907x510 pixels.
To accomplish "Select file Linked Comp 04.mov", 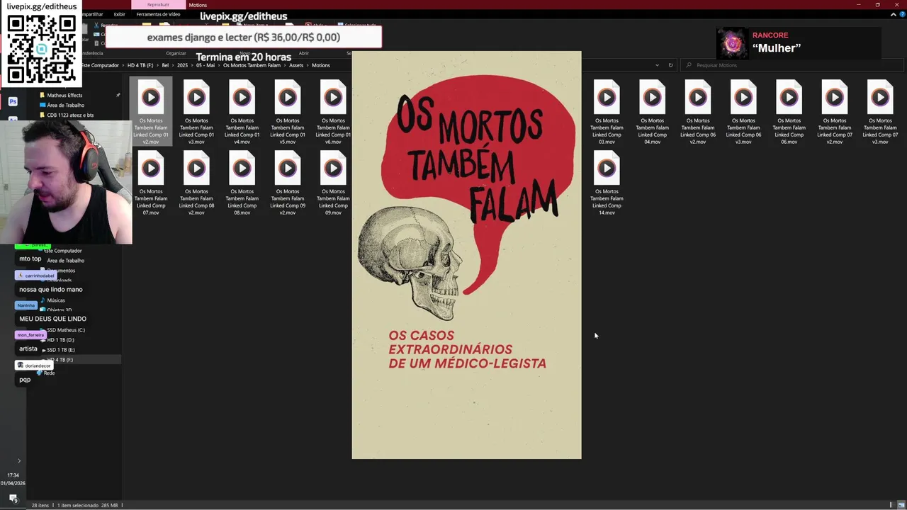I will 652,110.
